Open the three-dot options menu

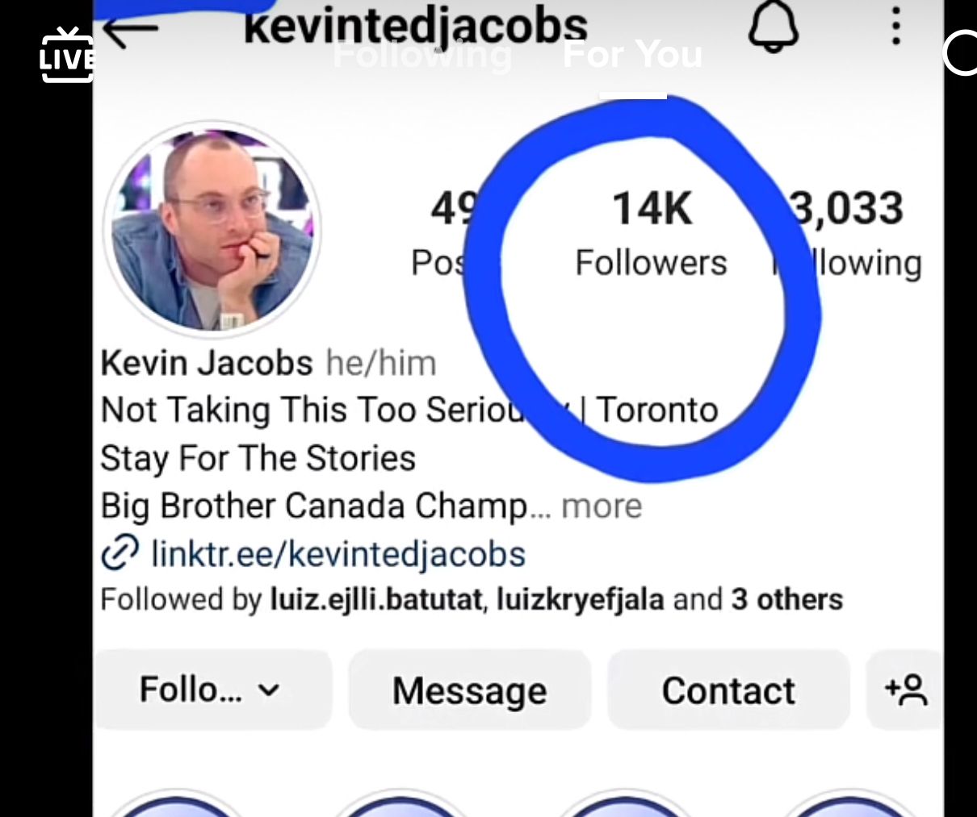coord(895,27)
